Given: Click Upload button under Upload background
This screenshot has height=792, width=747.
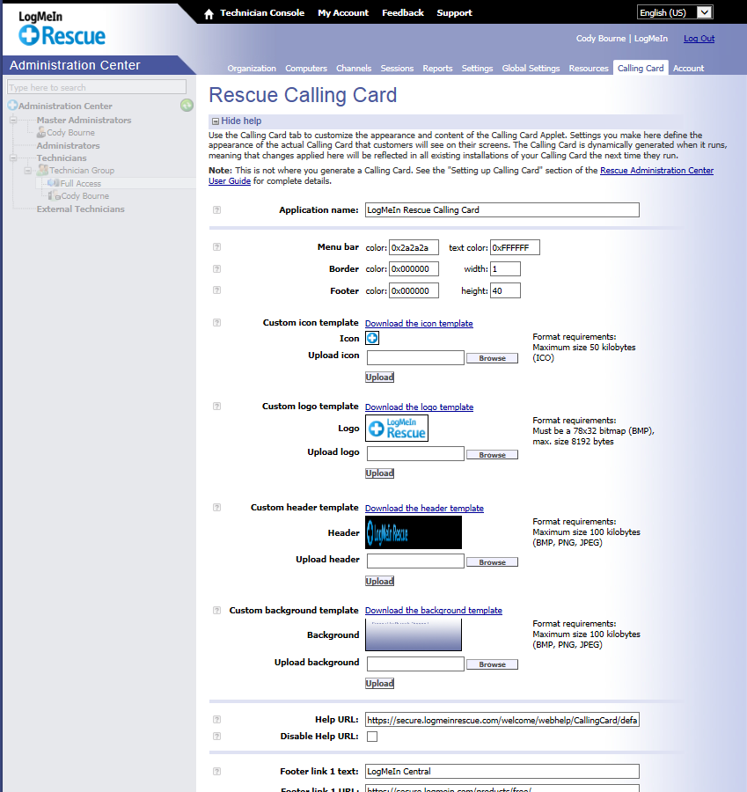Looking at the screenshot, I should click(x=379, y=684).
